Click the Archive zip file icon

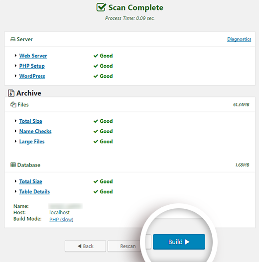pyautogui.click(x=11, y=93)
